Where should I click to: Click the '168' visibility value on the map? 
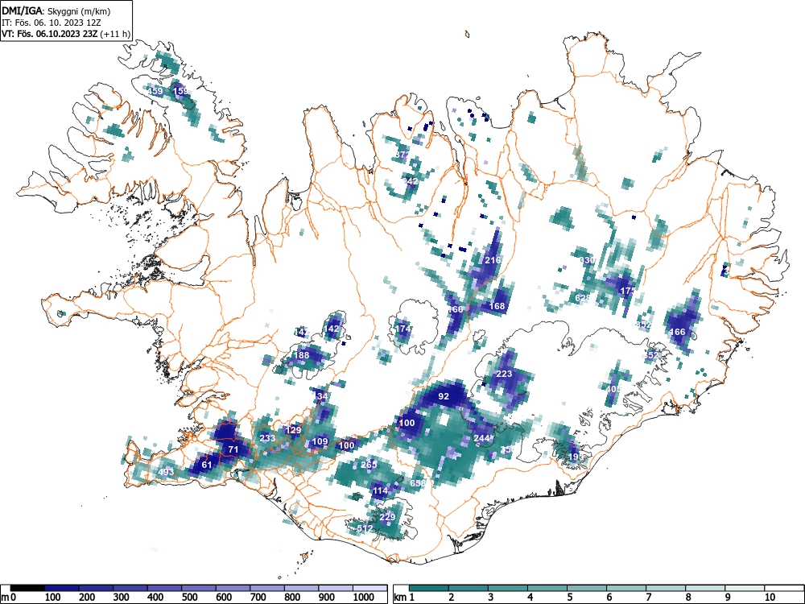click(x=497, y=306)
